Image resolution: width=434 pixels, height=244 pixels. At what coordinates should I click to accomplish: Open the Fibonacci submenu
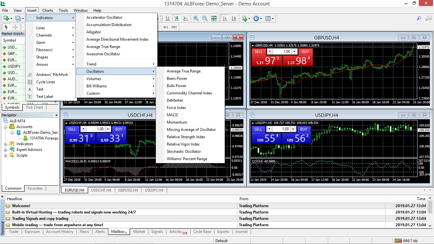(x=51, y=50)
